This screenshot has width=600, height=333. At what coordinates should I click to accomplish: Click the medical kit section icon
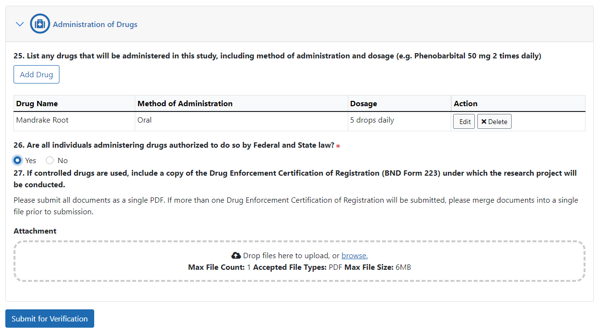tap(40, 24)
